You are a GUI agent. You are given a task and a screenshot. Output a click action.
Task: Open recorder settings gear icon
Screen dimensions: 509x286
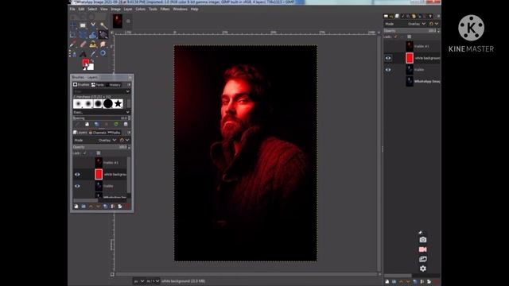422,269
